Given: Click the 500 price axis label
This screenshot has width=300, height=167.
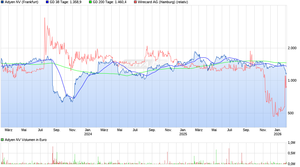Looking at the screenshot, I should point(291,113).
